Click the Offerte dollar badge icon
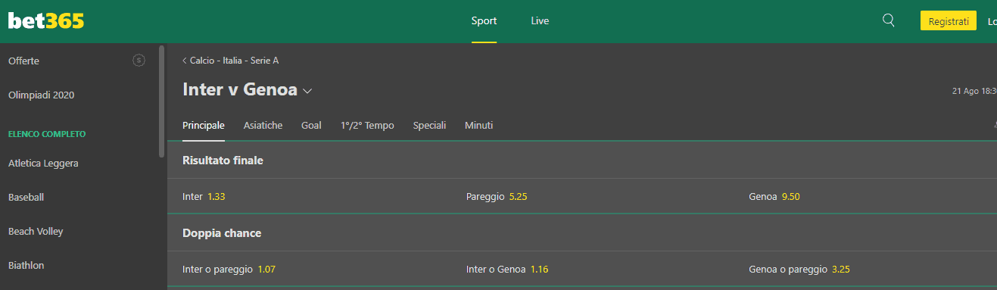Image resolution: width=997 pixels, height=290 pixels. (x=139, y=61)
